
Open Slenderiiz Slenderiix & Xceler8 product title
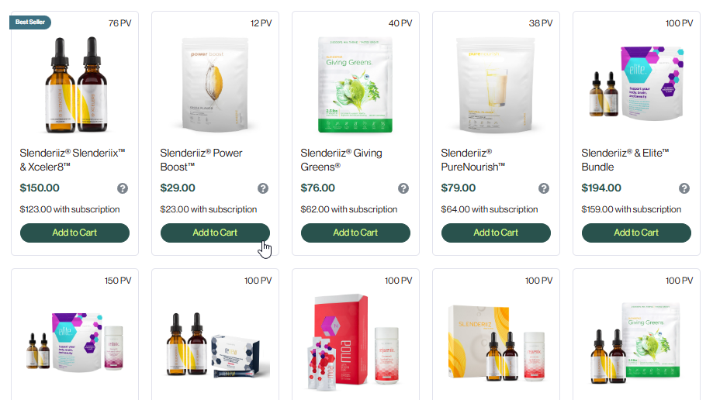(72, 160)
